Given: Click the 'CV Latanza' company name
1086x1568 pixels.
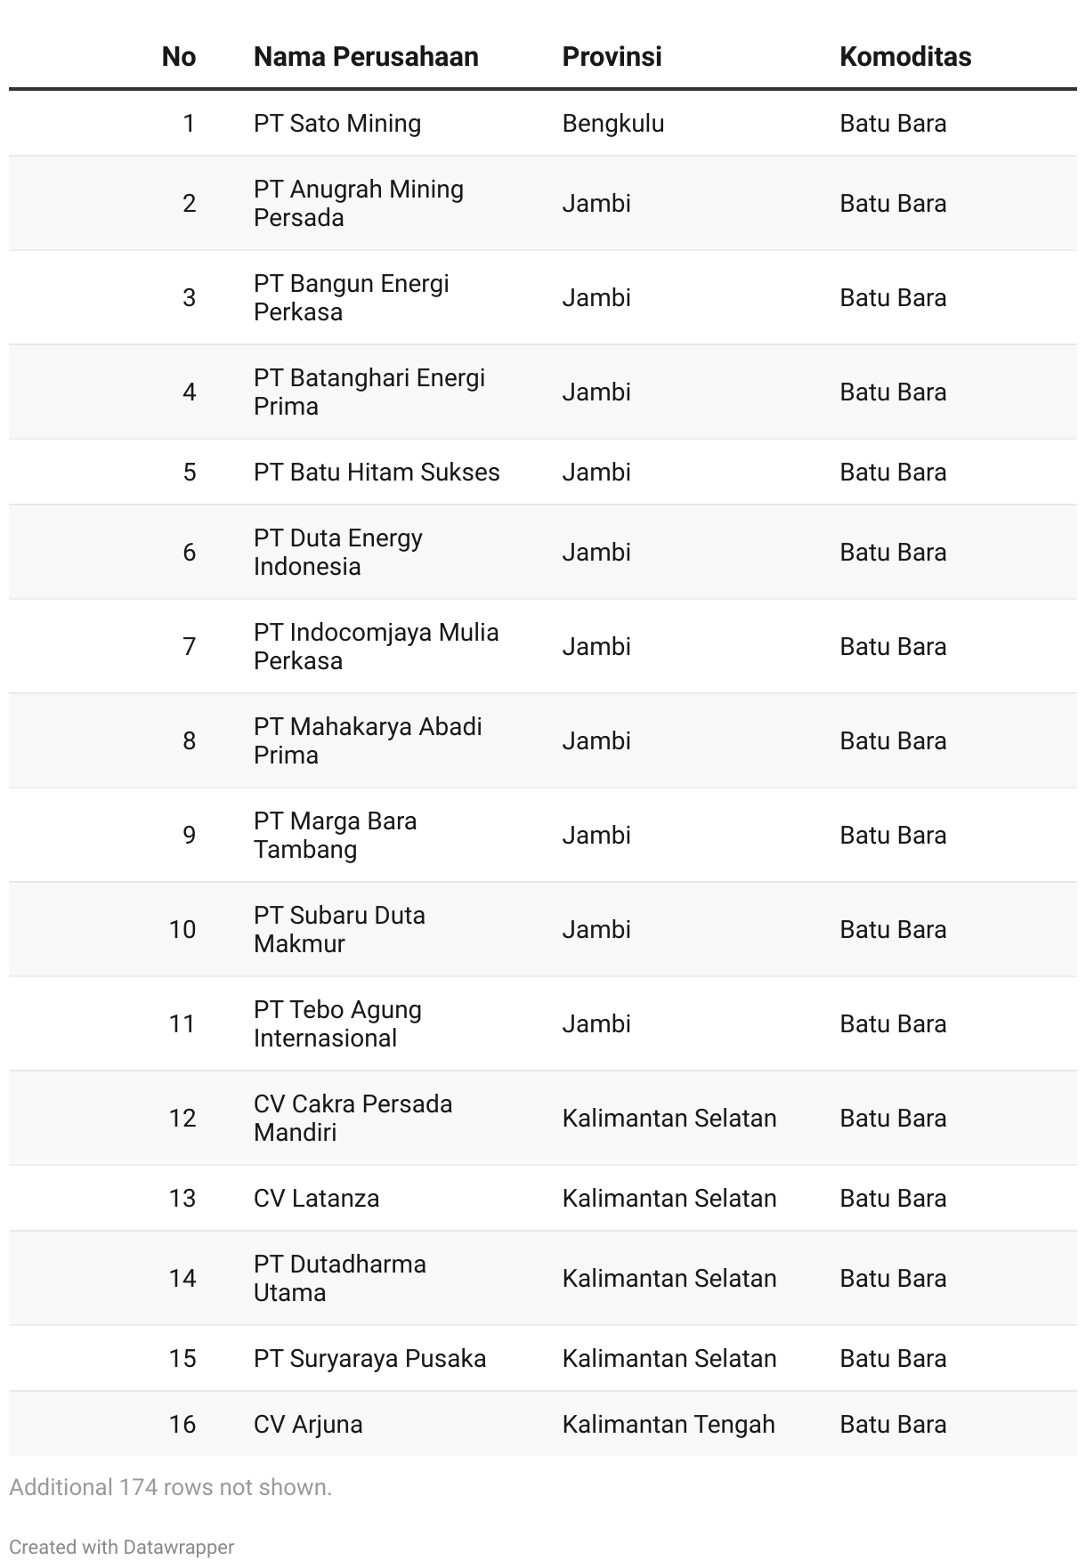Looking at the screenshot, I should (x=316, y=1199).
